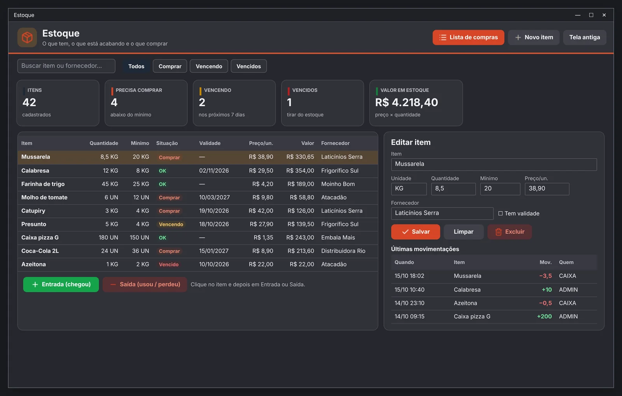Image resolution: width=622 pixels, height=396 pixels.
Task: Switch to the Vencendo filter tab
Action: [209, 66]
